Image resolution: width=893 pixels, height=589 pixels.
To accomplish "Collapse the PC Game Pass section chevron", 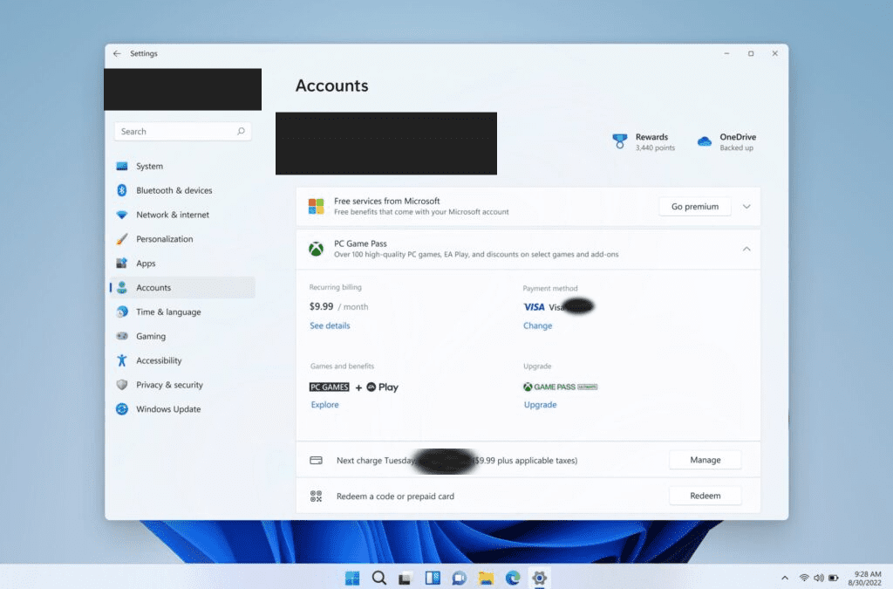I will click(x=746, y=249).
